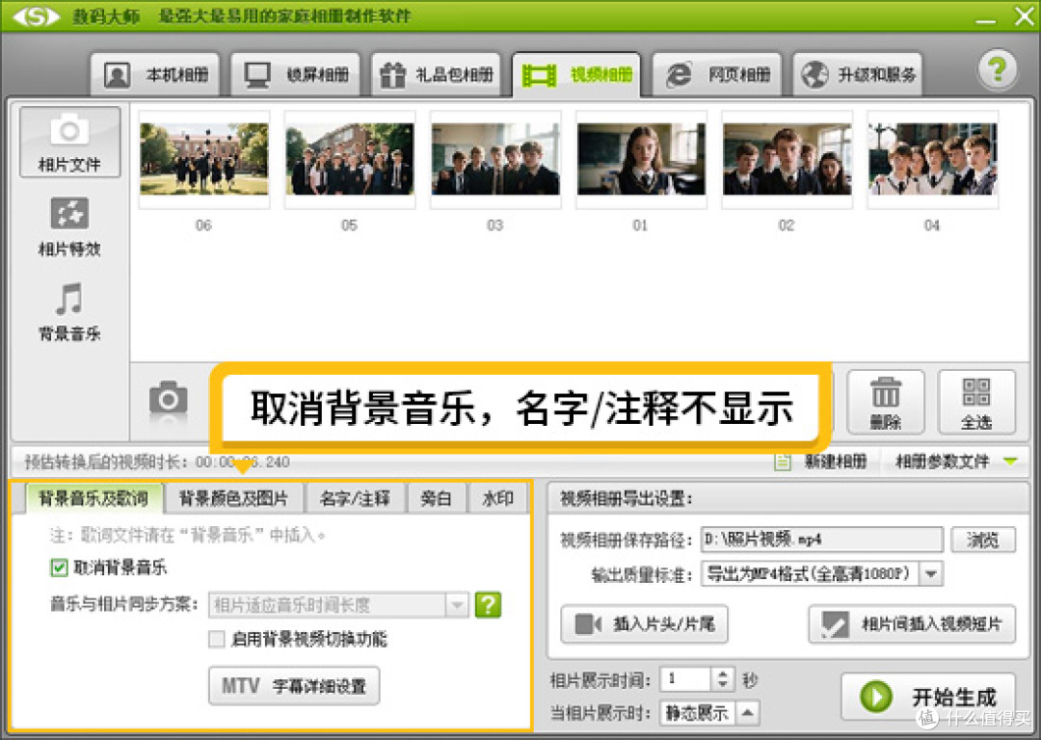Open the 本机相册 tab
Viewport: 1041px width, 740px height.
point(154,74)
